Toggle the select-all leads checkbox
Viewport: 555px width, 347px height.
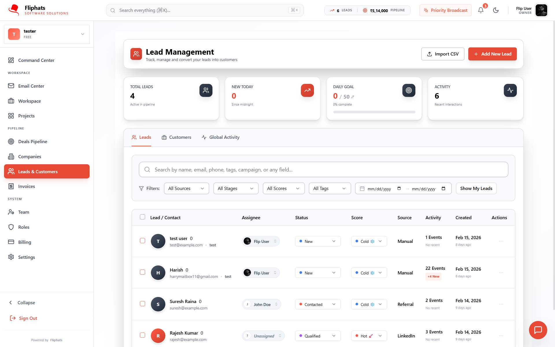143,217
